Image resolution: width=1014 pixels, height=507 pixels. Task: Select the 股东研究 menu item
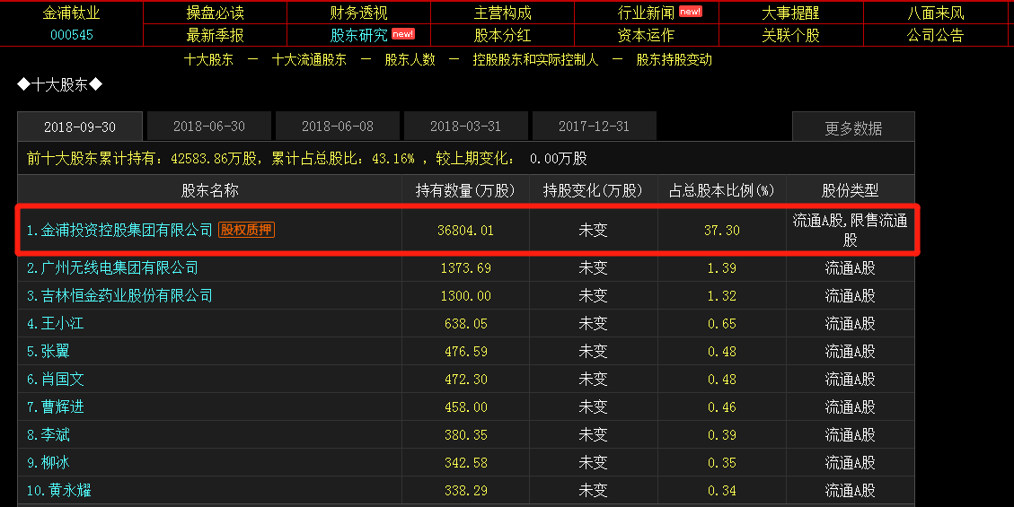pos(359,36)
